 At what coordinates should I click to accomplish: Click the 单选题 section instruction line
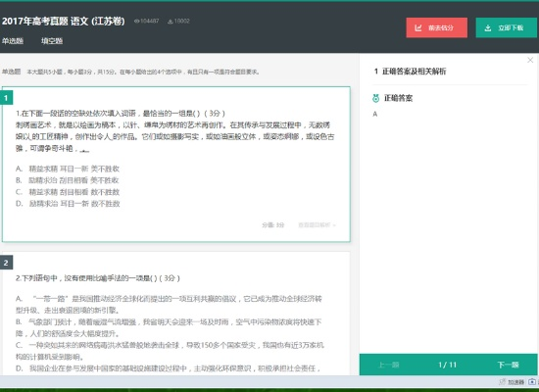[131, 72]
